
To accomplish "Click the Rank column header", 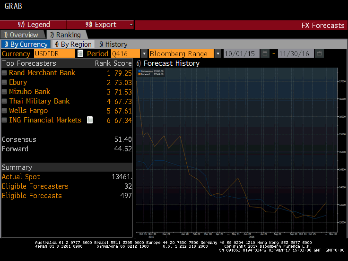I will (103, 63).
